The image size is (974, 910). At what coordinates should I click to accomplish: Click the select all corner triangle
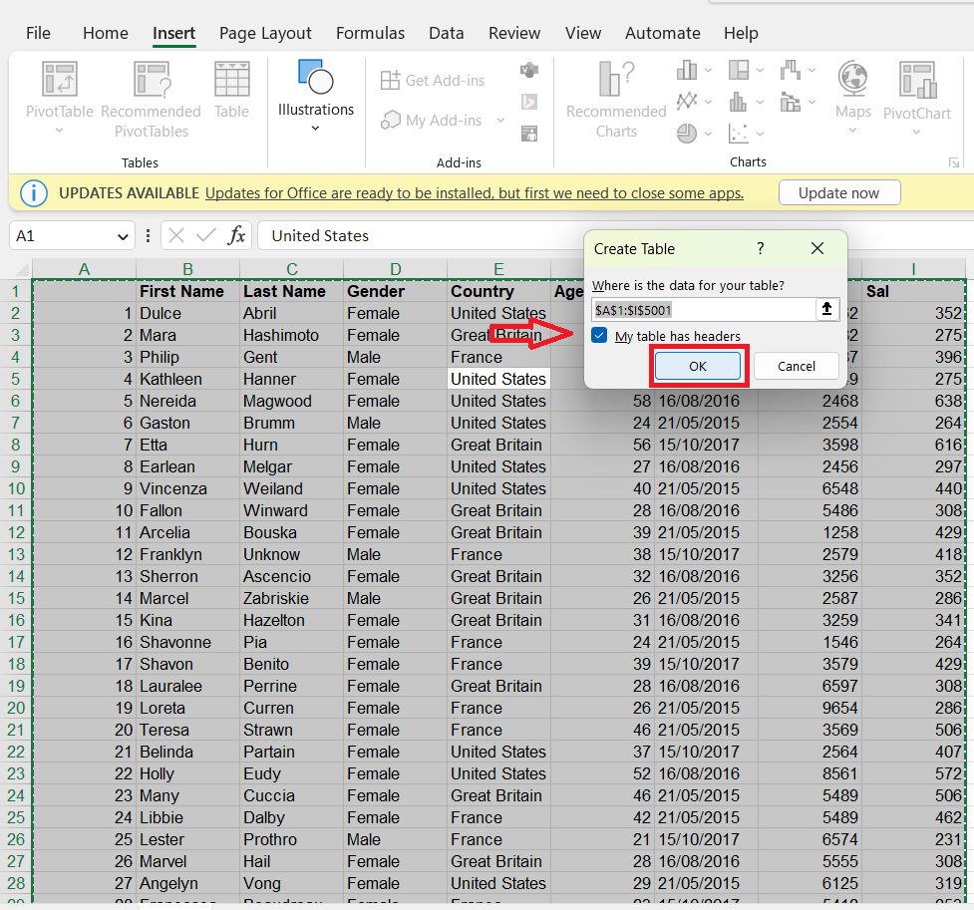(22, 269)
